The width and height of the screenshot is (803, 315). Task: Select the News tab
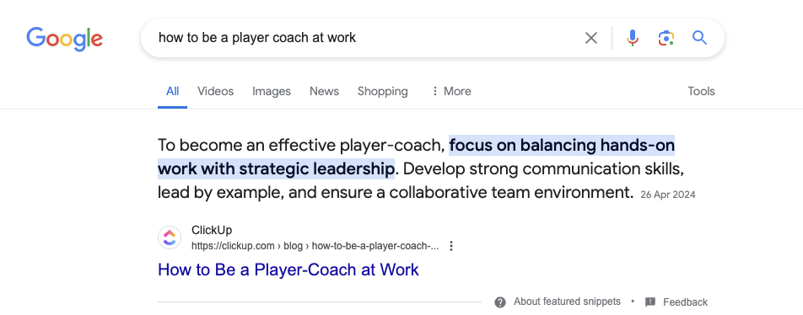pos(324,91)
